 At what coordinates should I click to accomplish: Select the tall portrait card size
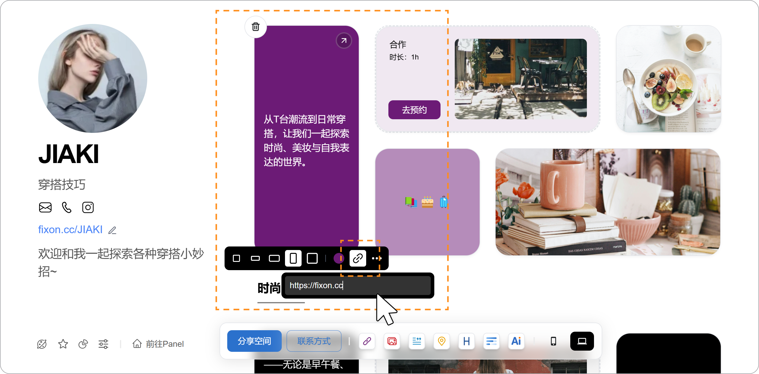[x=293, y=258]
